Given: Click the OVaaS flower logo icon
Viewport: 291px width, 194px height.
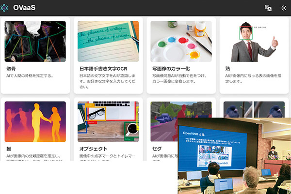Looking at the screenshot, I should 4,8.
